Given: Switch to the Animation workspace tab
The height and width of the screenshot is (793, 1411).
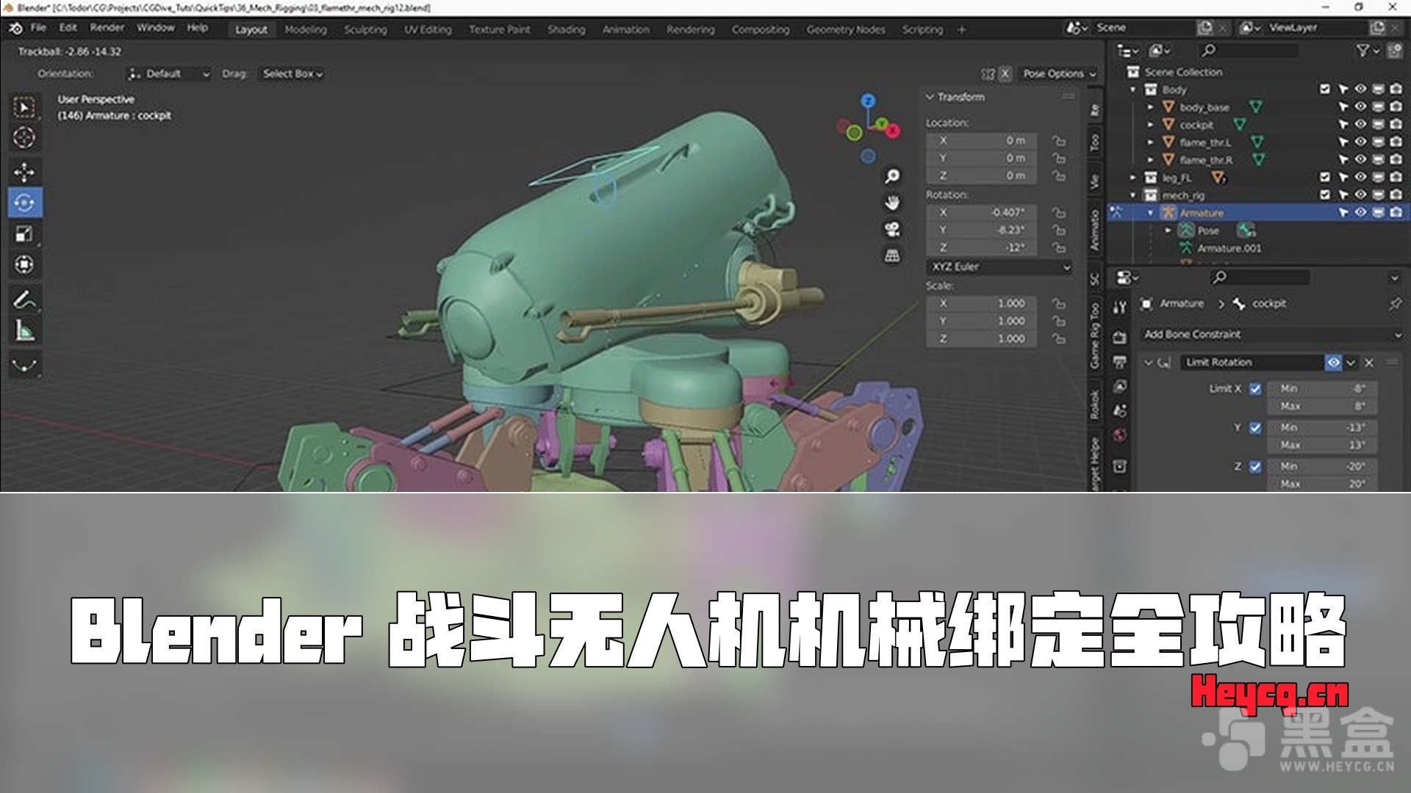Looking at the screenshot, I should click(626, 29).
